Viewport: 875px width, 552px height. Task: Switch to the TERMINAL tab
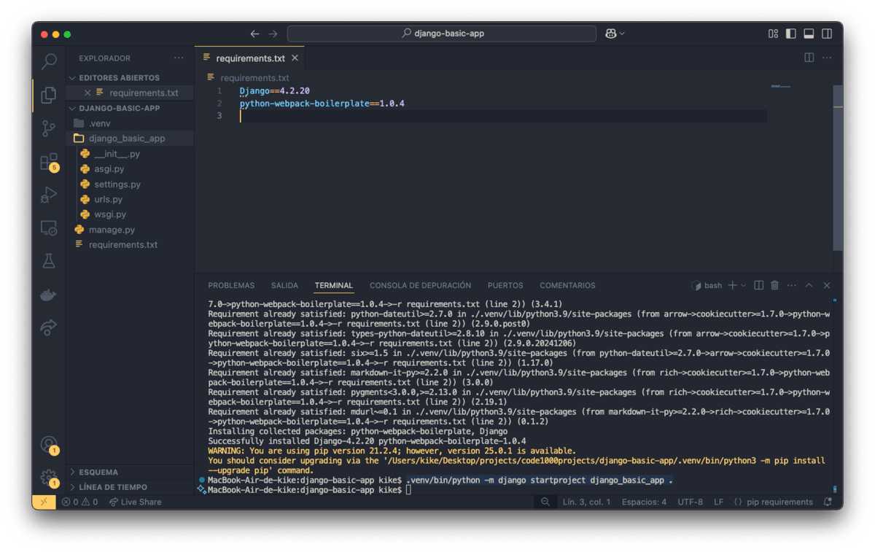click(334, 285)
